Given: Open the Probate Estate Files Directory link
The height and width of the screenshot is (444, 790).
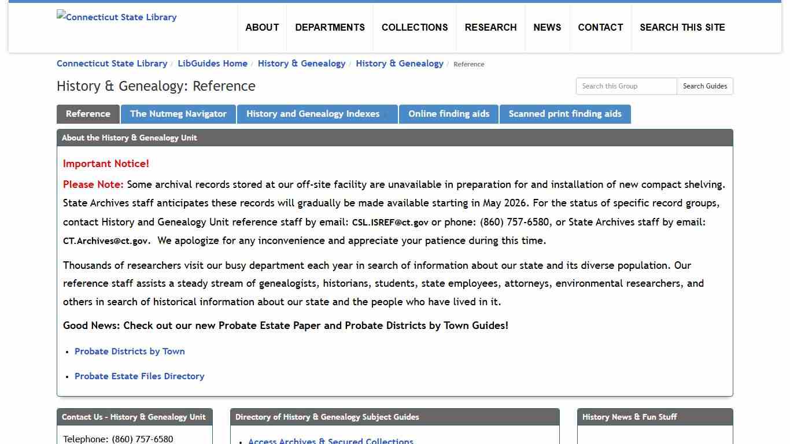Looking at the screenshot, I should [x=139, y=376].
